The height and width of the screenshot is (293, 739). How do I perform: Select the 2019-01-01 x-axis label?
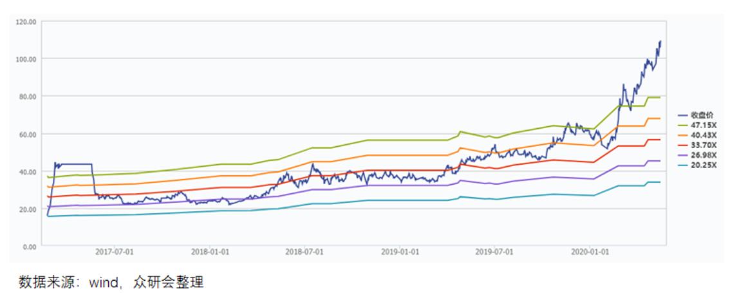pos(400,252)
